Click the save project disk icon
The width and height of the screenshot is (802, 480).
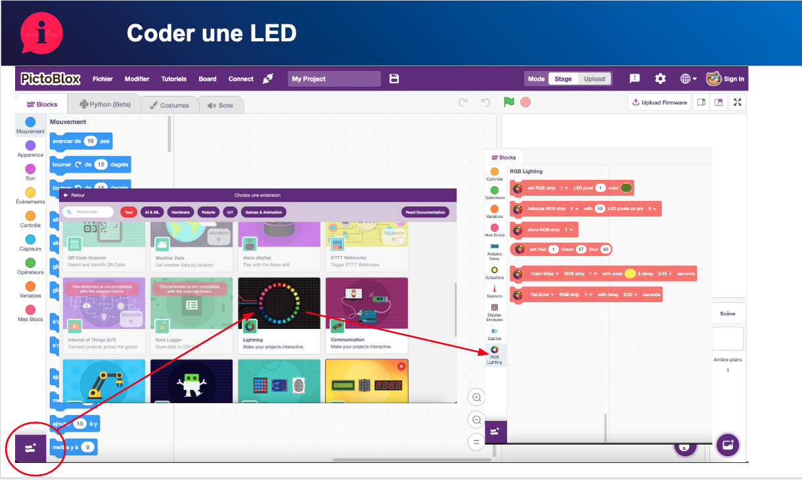coord(394,79)
